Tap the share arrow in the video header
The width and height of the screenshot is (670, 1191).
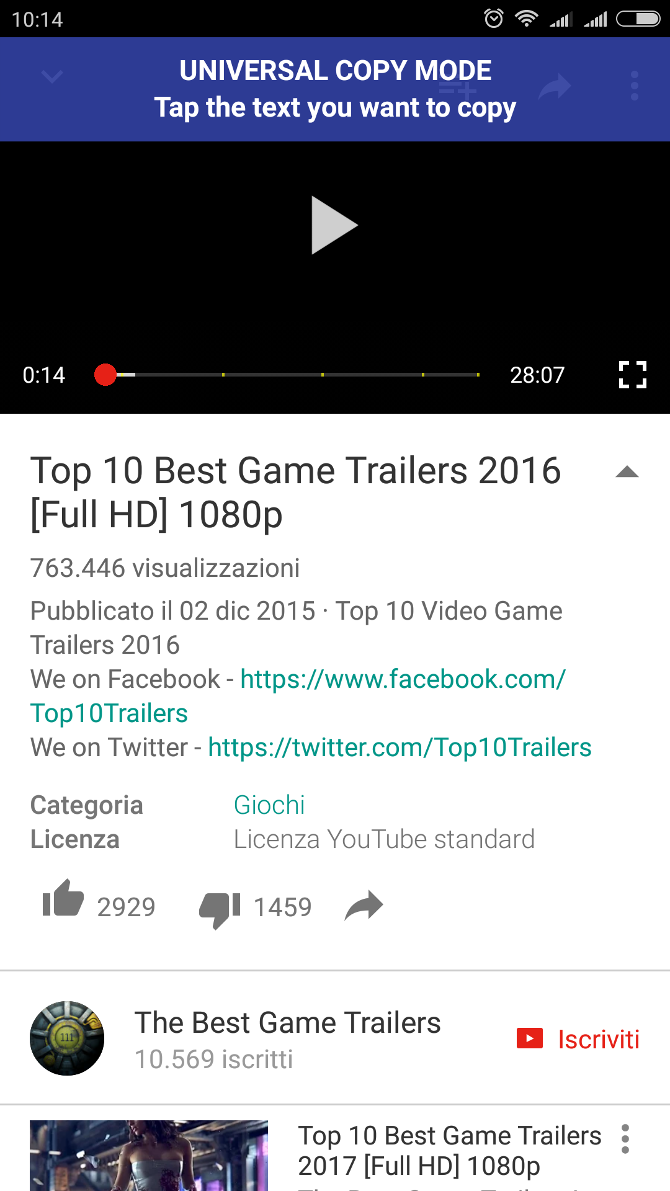[554, 86]
